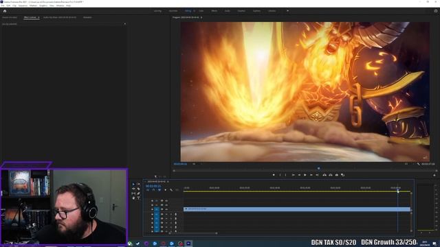This screenshot has width=440, height=247.
Task: Switch to Audio workspace tab
Action: 228,11
